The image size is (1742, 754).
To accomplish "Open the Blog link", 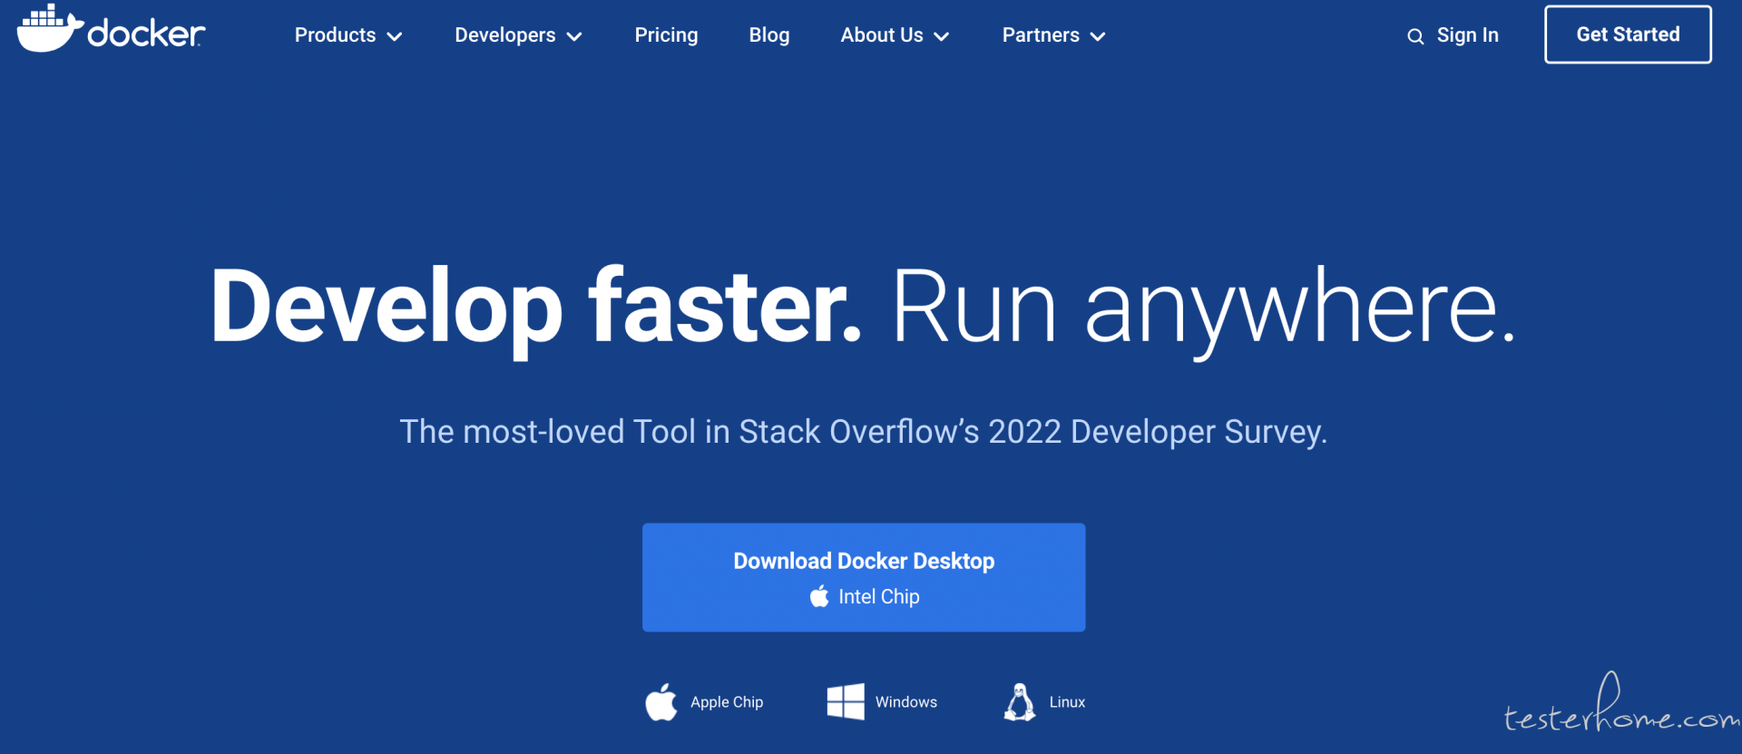I will coord(769,35).
